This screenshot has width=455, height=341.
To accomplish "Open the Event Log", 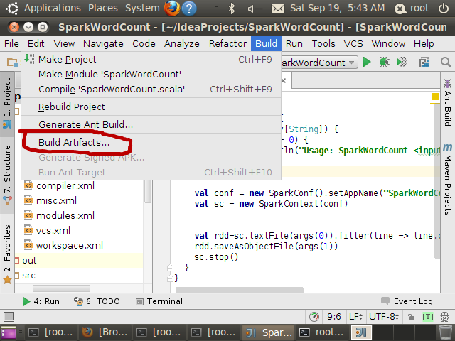I will (407, 301).
